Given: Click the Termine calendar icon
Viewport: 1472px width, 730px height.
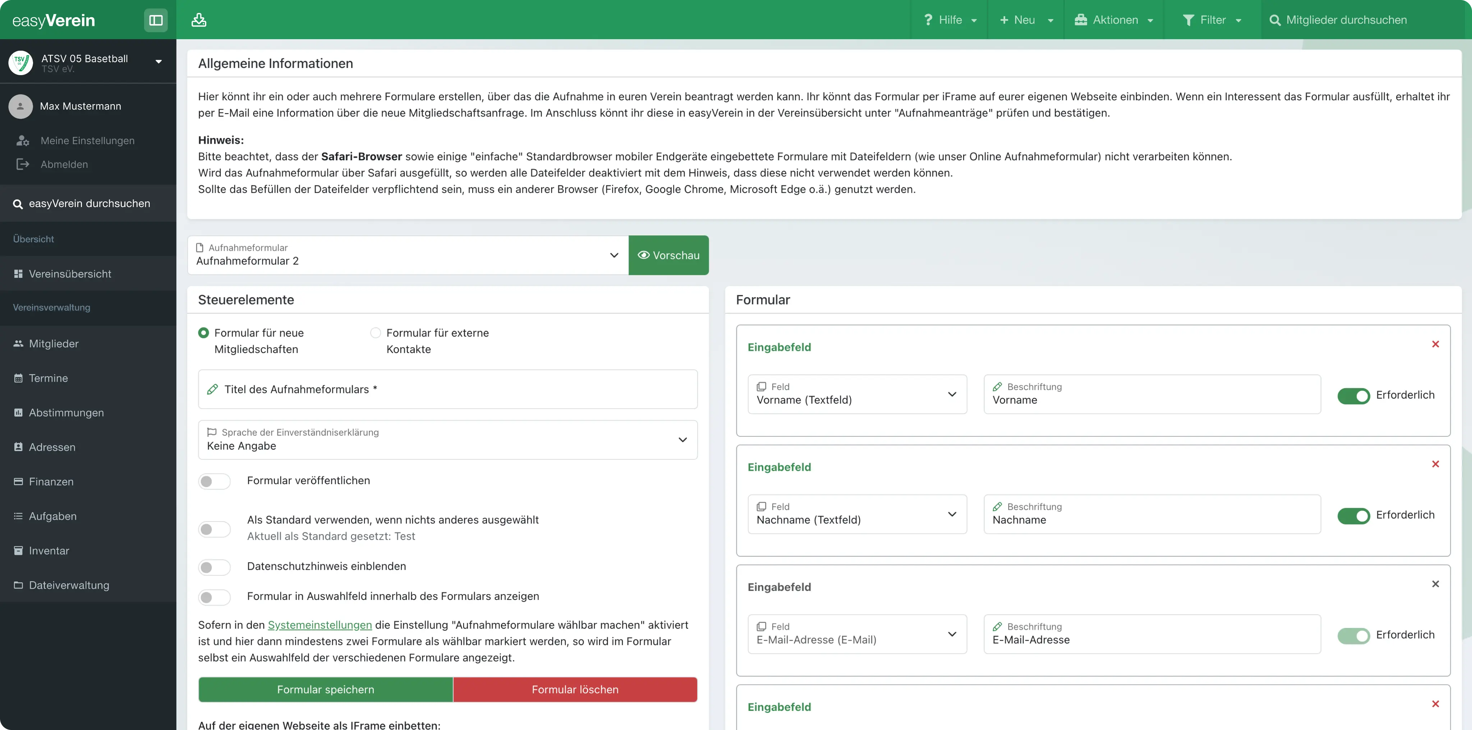Looking at the screenshot, I should 18,378.
